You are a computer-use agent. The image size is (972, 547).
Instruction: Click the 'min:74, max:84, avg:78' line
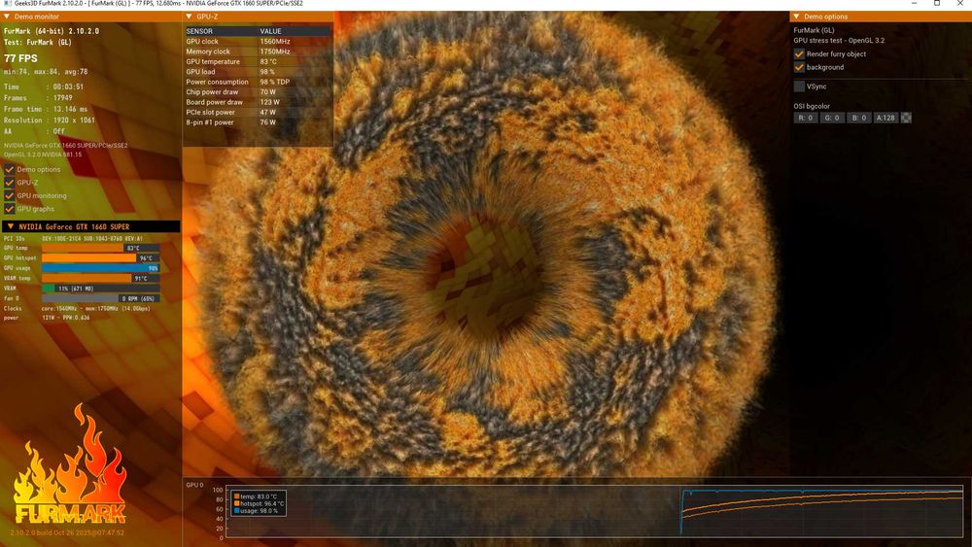tap(46, 72)
